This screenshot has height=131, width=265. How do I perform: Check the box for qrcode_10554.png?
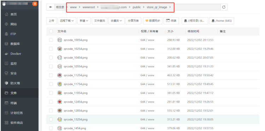coord(51,66)
